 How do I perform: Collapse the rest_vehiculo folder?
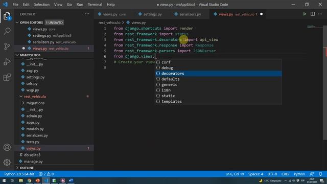pos(21,97)
